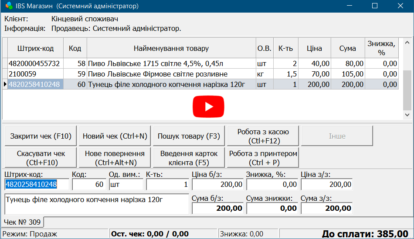
Task: Select the Чек № 309 tab
Action: pyautogui.click(x=22, y=222)
